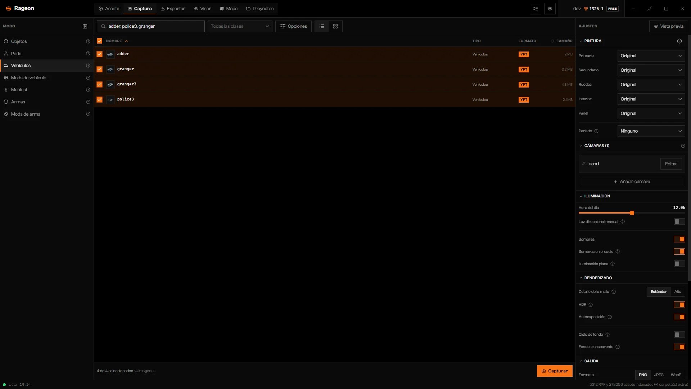691x389 pixels.
Task: Switch to list view icon
Action: [322, 26]
